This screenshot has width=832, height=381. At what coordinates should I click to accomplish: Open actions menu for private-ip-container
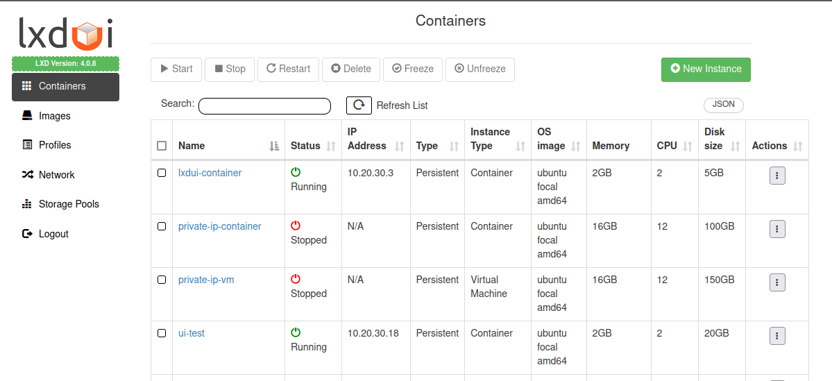(777, 229)
